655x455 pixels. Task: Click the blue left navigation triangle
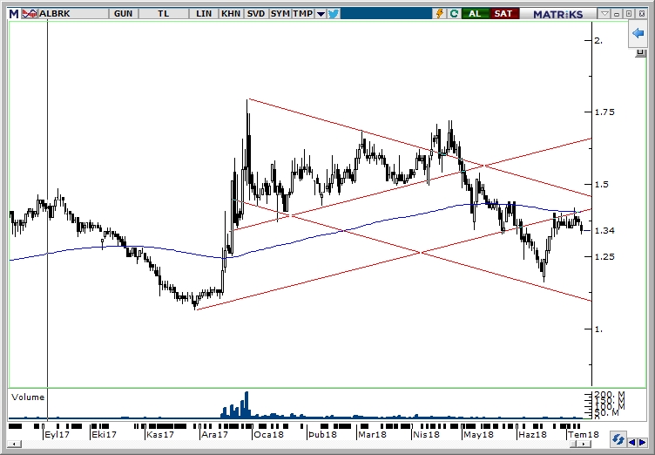click(x=632, y=443)
